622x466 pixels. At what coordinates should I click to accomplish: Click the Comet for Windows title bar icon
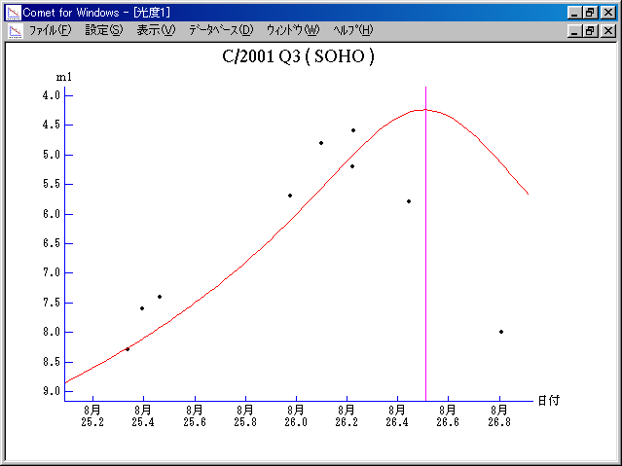click(x=13, y=12)
